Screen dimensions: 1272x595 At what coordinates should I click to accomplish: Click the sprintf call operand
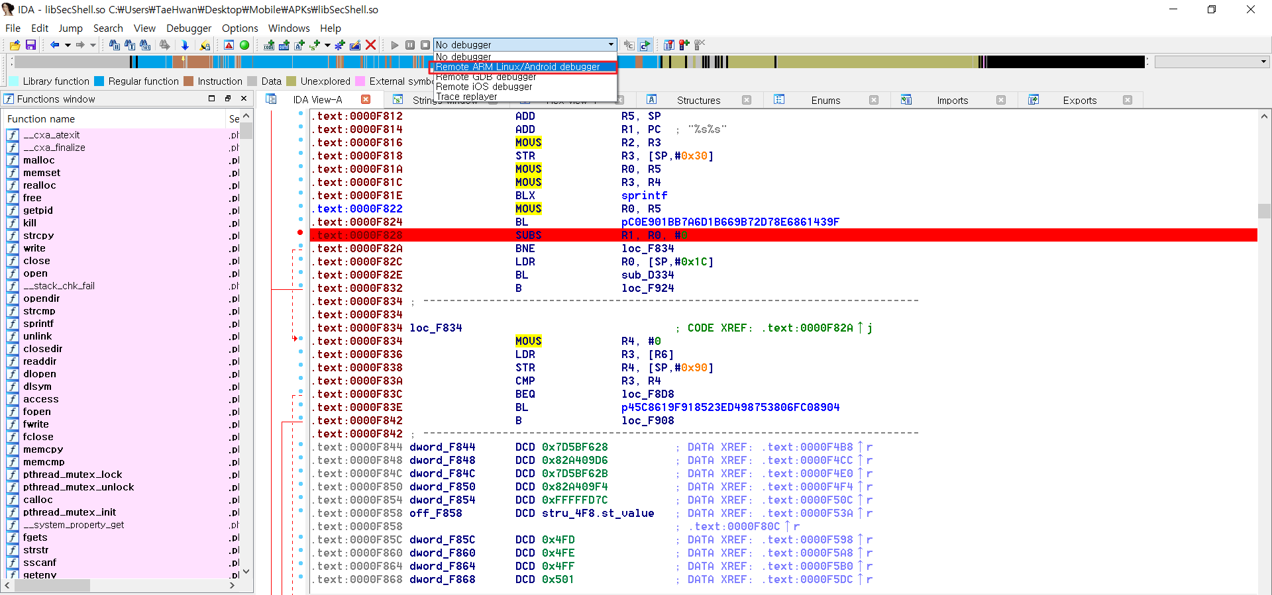tap(644, 196)
